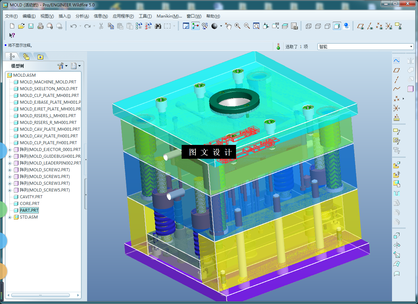Screen dimensions: 418x304
Task: Open the Find tool with the binoculars icon
Action: tap(158, 26)
